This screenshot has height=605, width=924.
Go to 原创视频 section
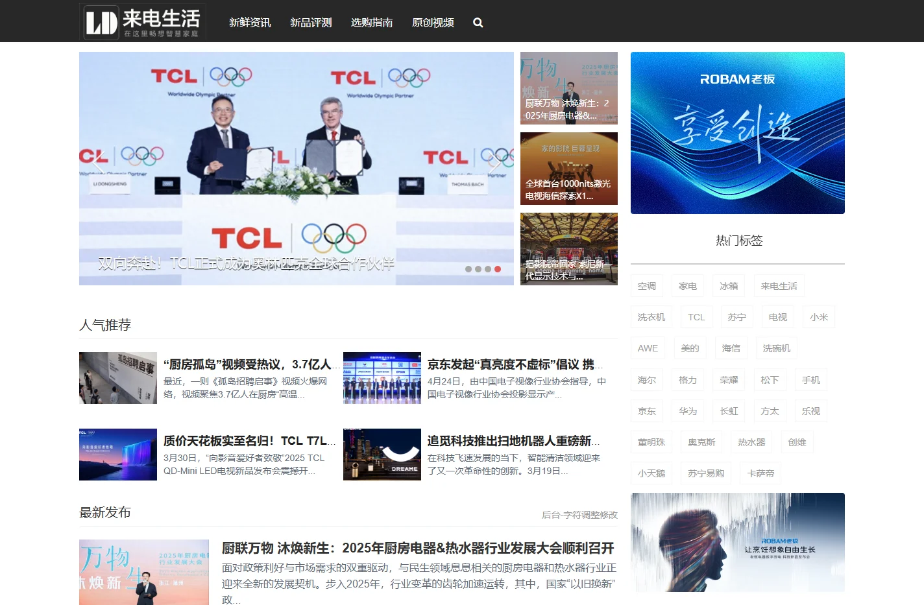(x=433, y=23)
